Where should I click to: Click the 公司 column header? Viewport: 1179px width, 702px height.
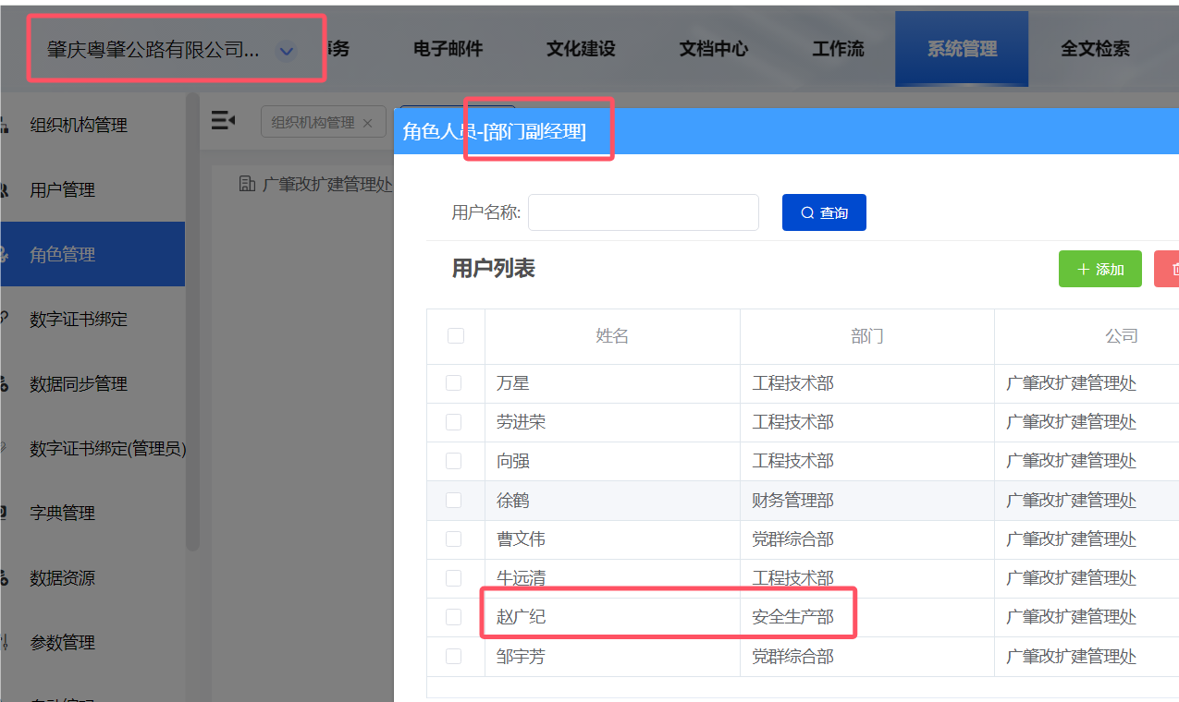click(x=1121, y=336)
